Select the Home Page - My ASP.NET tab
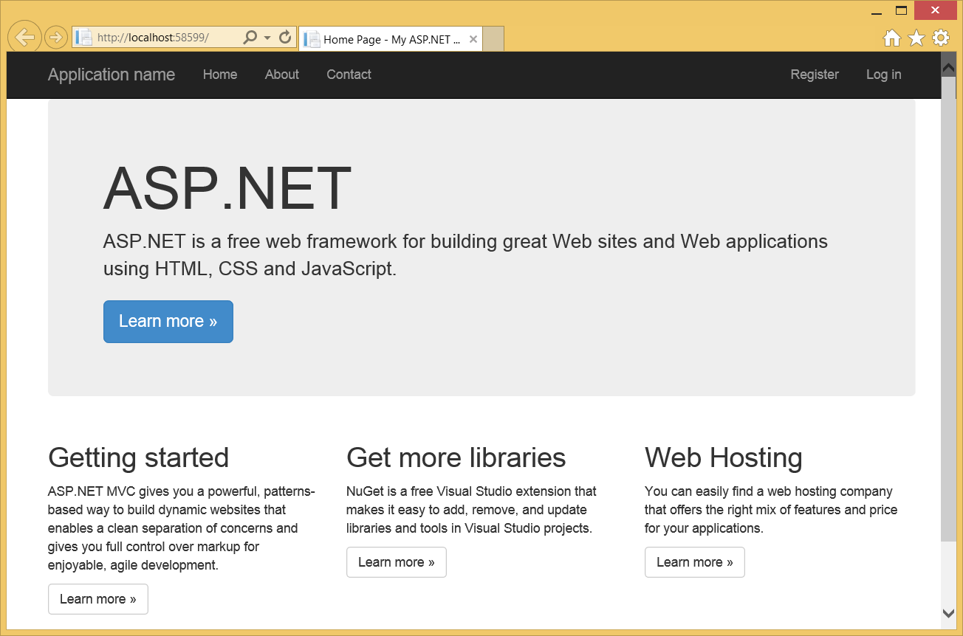 point(391,39)
